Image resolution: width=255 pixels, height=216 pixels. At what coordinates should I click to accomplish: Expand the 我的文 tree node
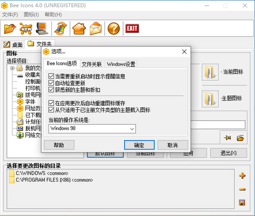(12, 68)
